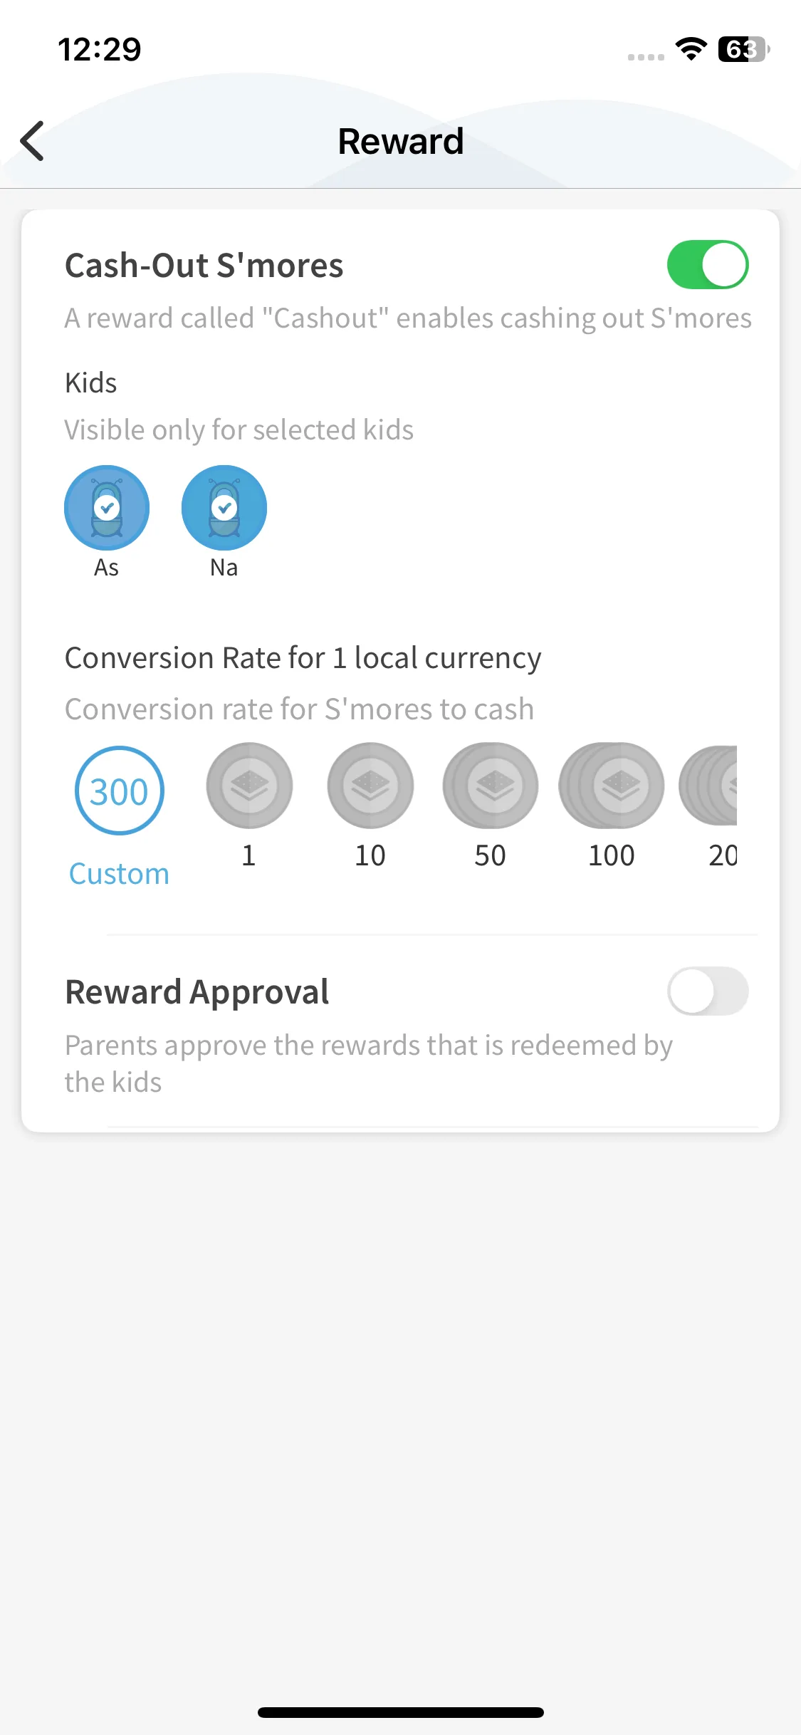Choose the 100 S'mores coin stack

[x=612, y=786]
